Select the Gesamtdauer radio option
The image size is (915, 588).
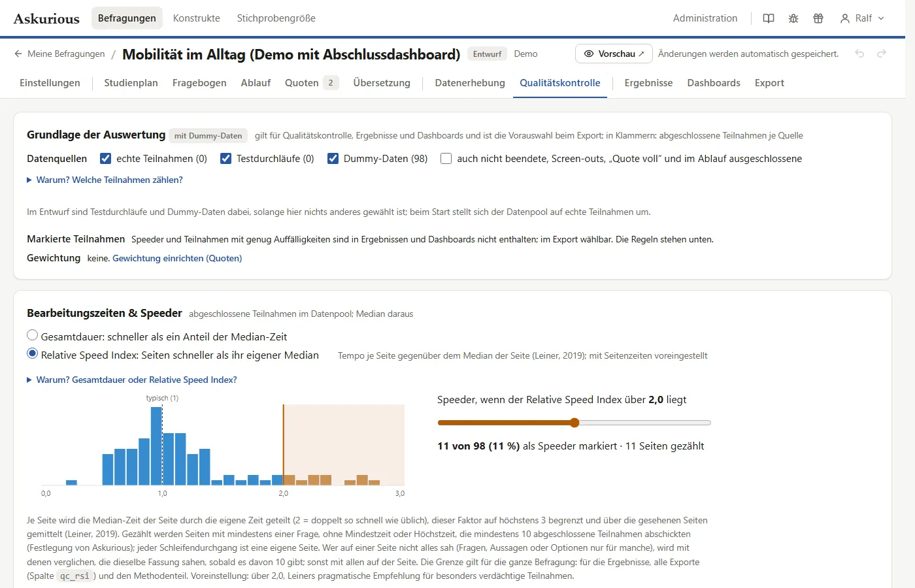(x=32, y=335)
